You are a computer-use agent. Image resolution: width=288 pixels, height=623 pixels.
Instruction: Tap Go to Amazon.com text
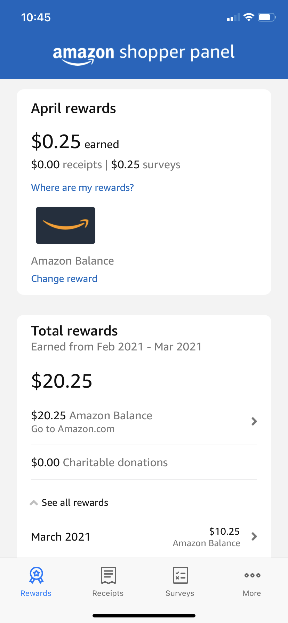(x=73, y=429)
